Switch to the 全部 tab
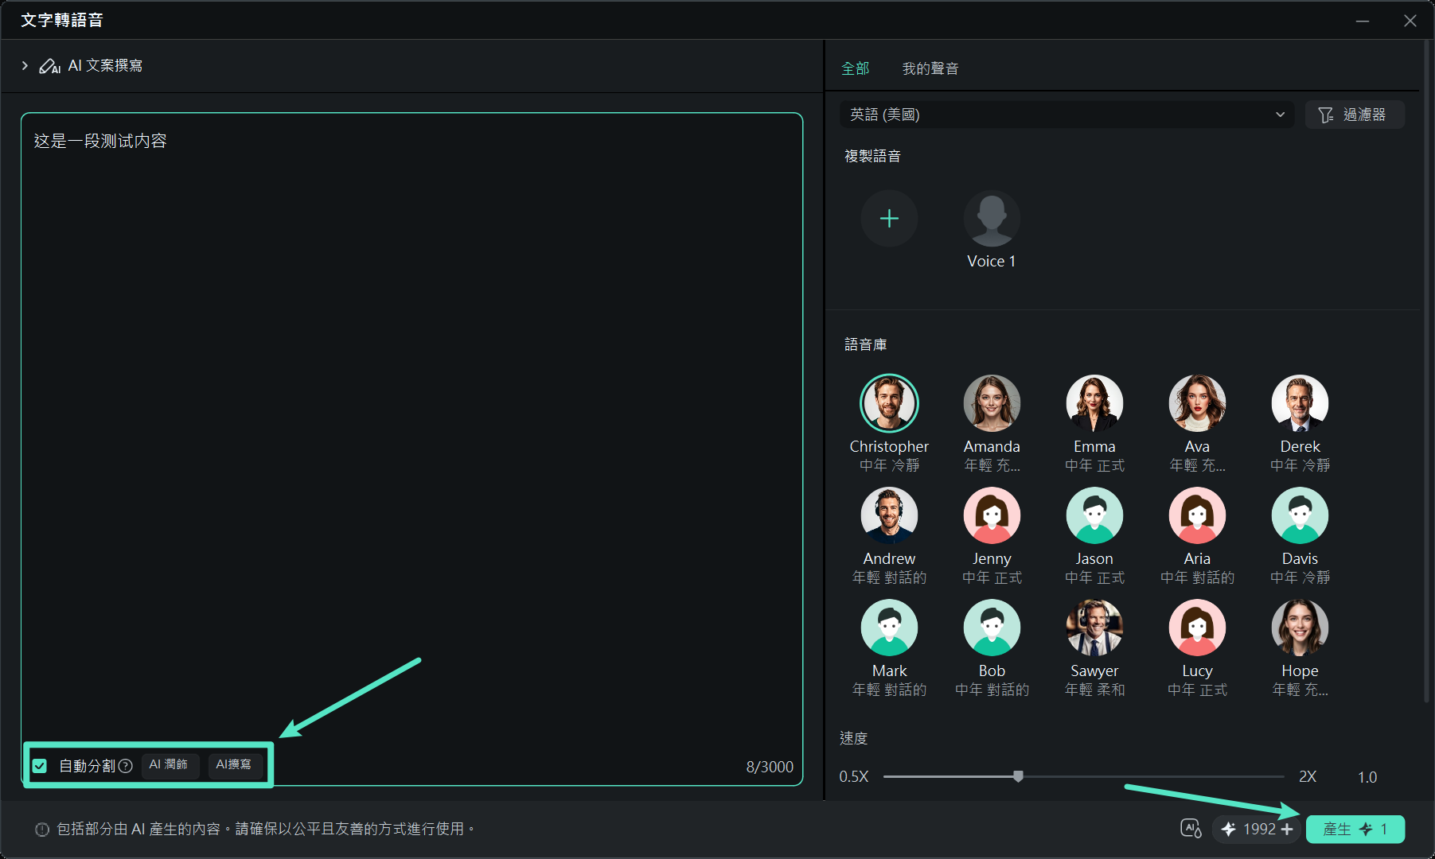The width and height of the screenshot is (1435, 859). coord(856,68)
